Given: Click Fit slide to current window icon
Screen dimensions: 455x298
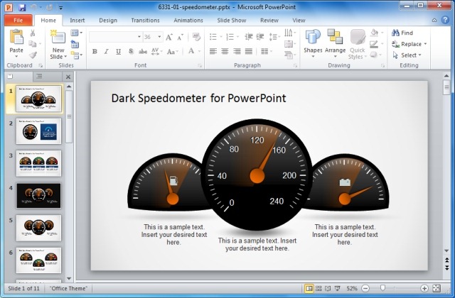Looking at the screenshot, I should (x=437, y=288).
